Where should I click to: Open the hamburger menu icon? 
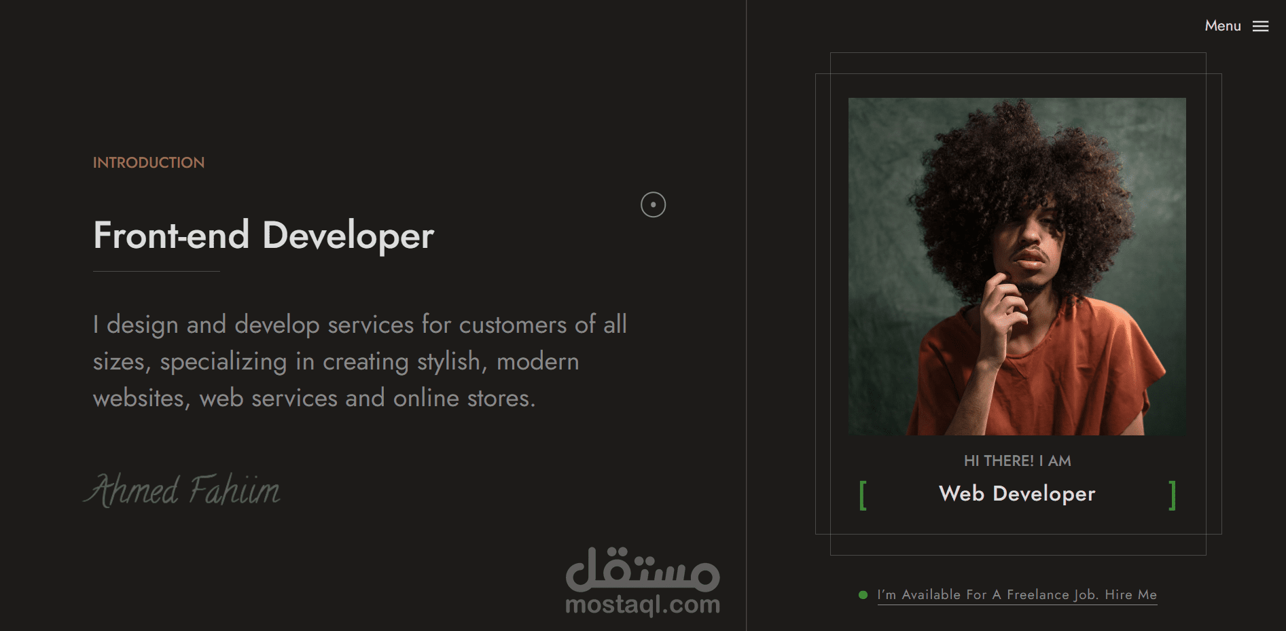click(1260, 26)
